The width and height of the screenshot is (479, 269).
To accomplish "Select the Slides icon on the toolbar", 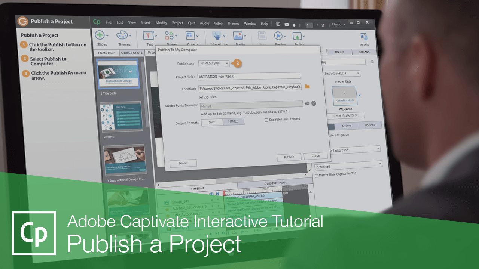I will (100, 35).
